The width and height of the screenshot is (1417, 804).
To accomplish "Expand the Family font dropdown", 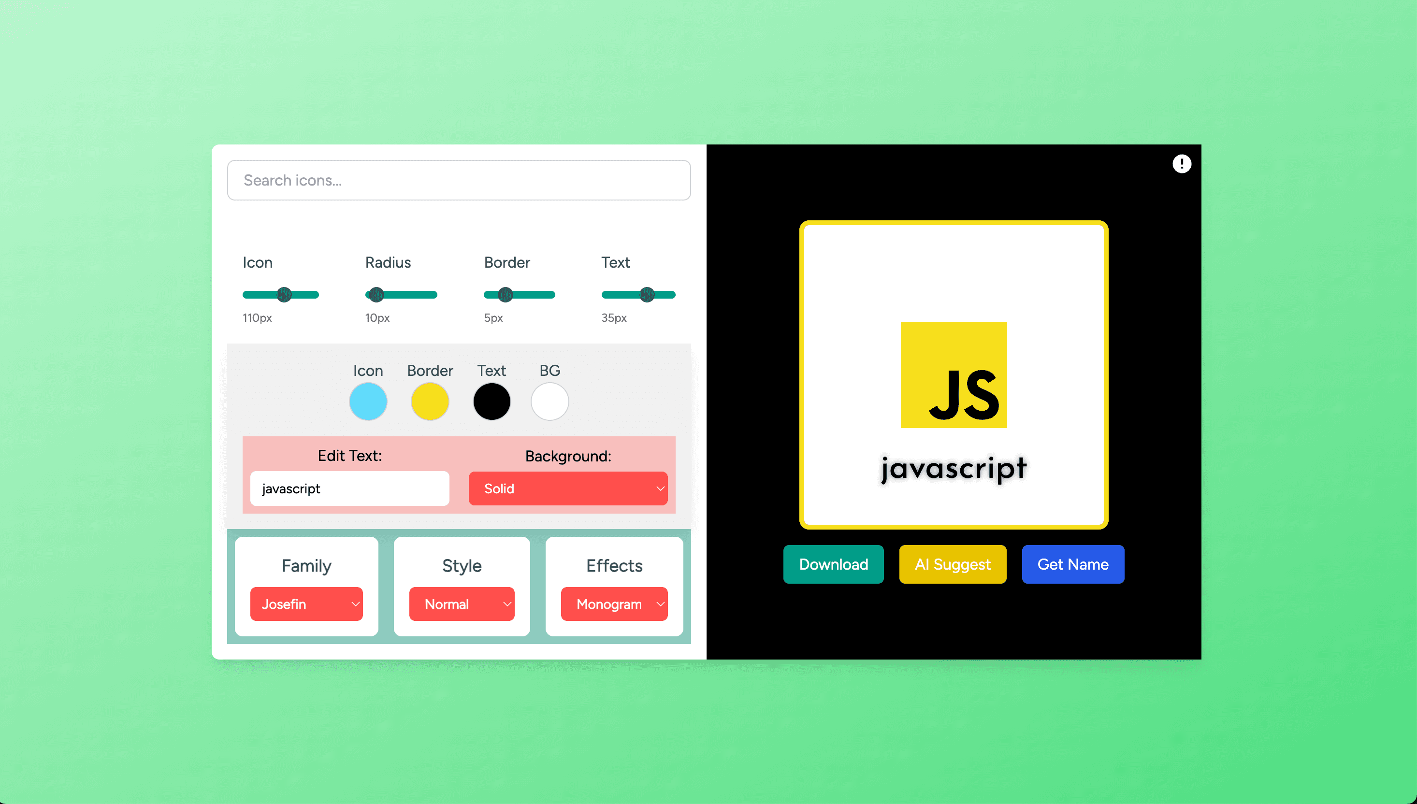I will pos(306,603).
